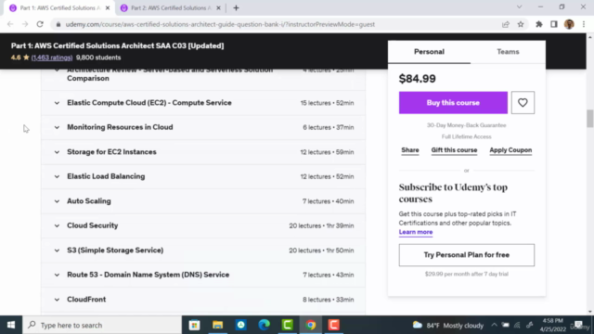Click Apply Coupon link
594x334 pixels.
pos(510,150)
